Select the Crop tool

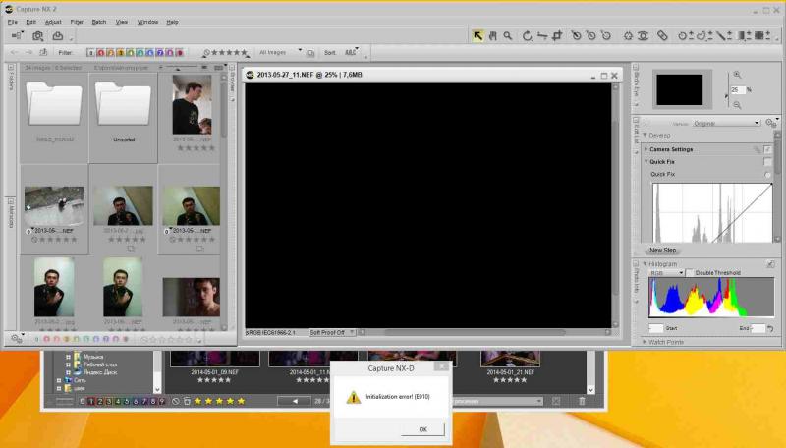[557, 36]
